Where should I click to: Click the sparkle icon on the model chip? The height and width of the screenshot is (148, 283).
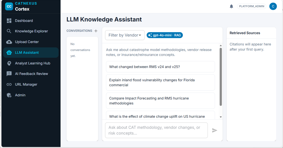(150, 35)
